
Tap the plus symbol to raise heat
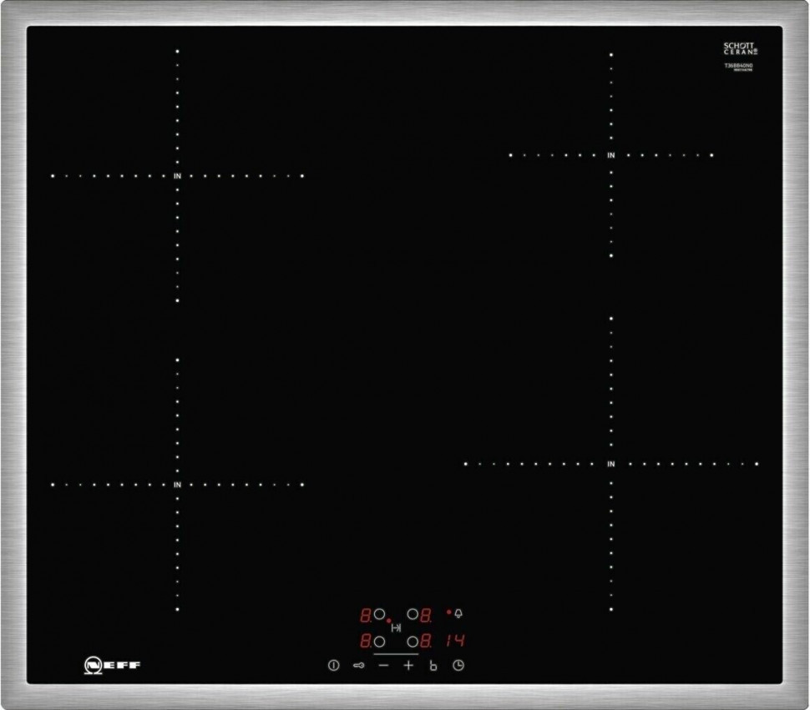(x=408, y=666)
